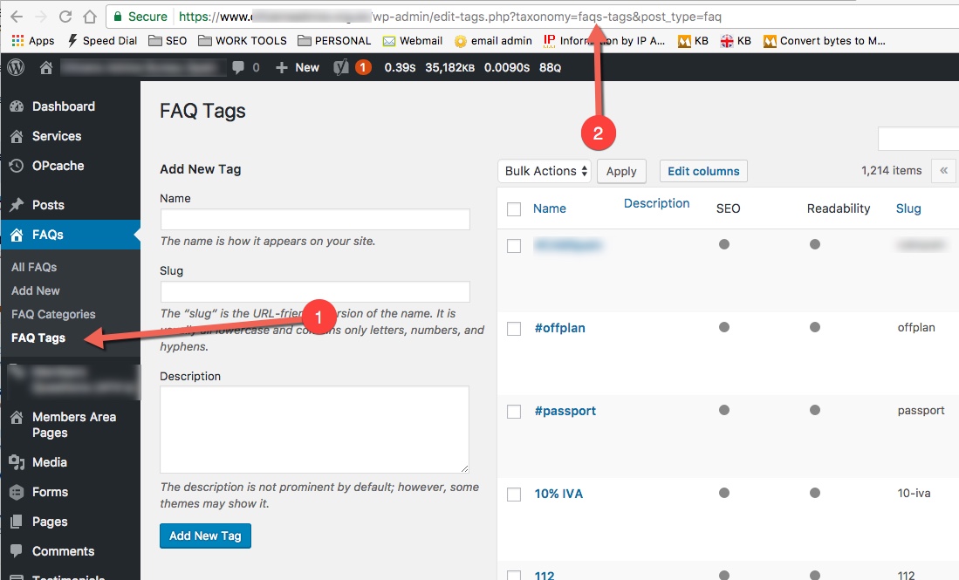The height and width of the screenshot is (580, 959).
Task: Click the browser forward arrow
Action: (x=41, y=17)
